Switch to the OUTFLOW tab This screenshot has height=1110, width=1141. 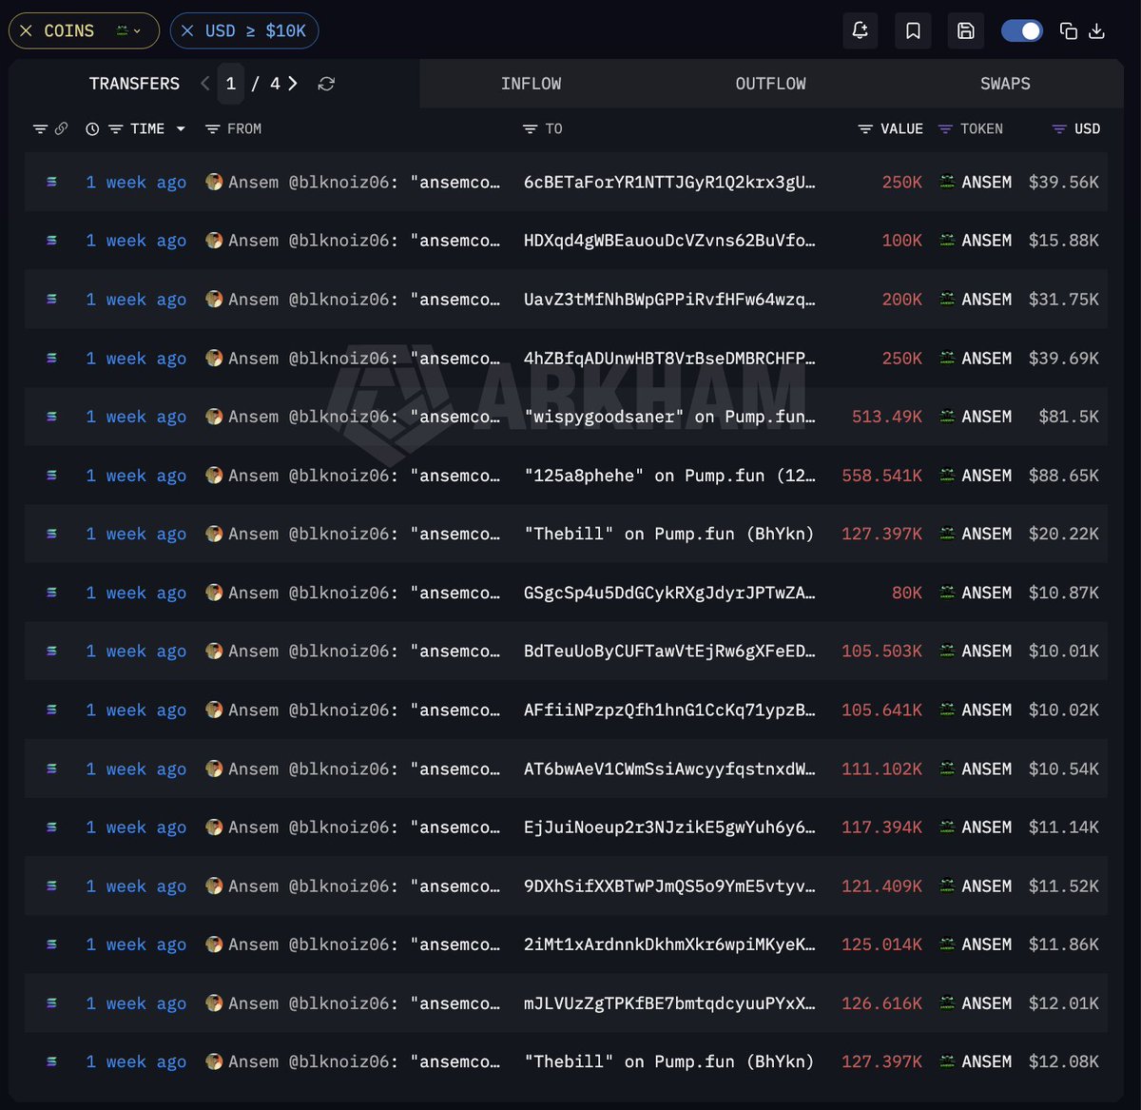pos(770,84)
